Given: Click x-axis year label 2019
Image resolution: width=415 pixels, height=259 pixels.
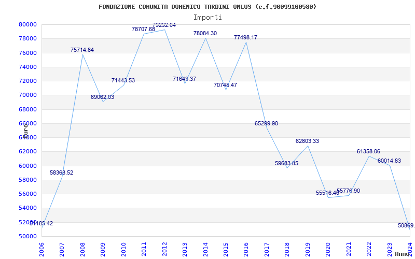Looking at the screenshot, I should pos(308,250).
